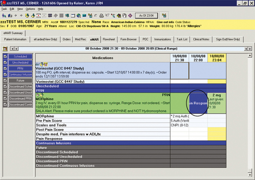Open the View menu
Image resolution: width=255 pixels, height=180 pixels.
pyautogui.click(x=20, y=9)
